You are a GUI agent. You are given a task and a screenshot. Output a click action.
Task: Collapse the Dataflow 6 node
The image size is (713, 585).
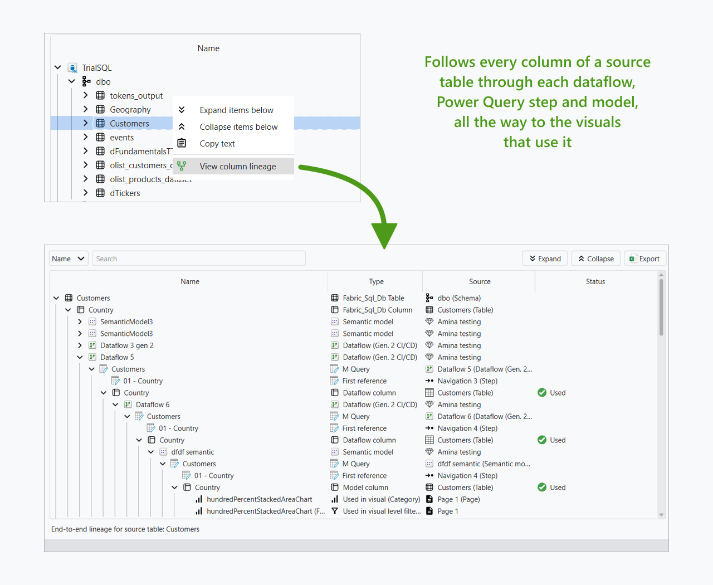point(116,404)
